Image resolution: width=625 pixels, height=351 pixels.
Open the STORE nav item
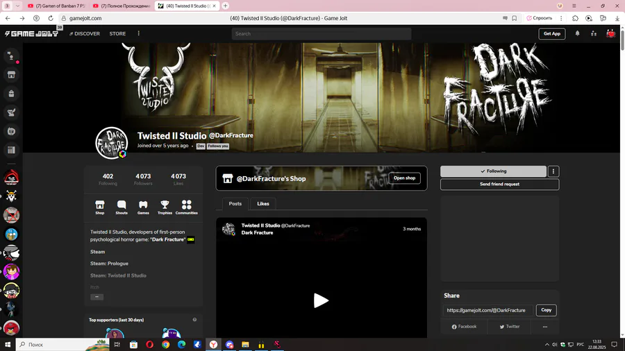[117, 34]
